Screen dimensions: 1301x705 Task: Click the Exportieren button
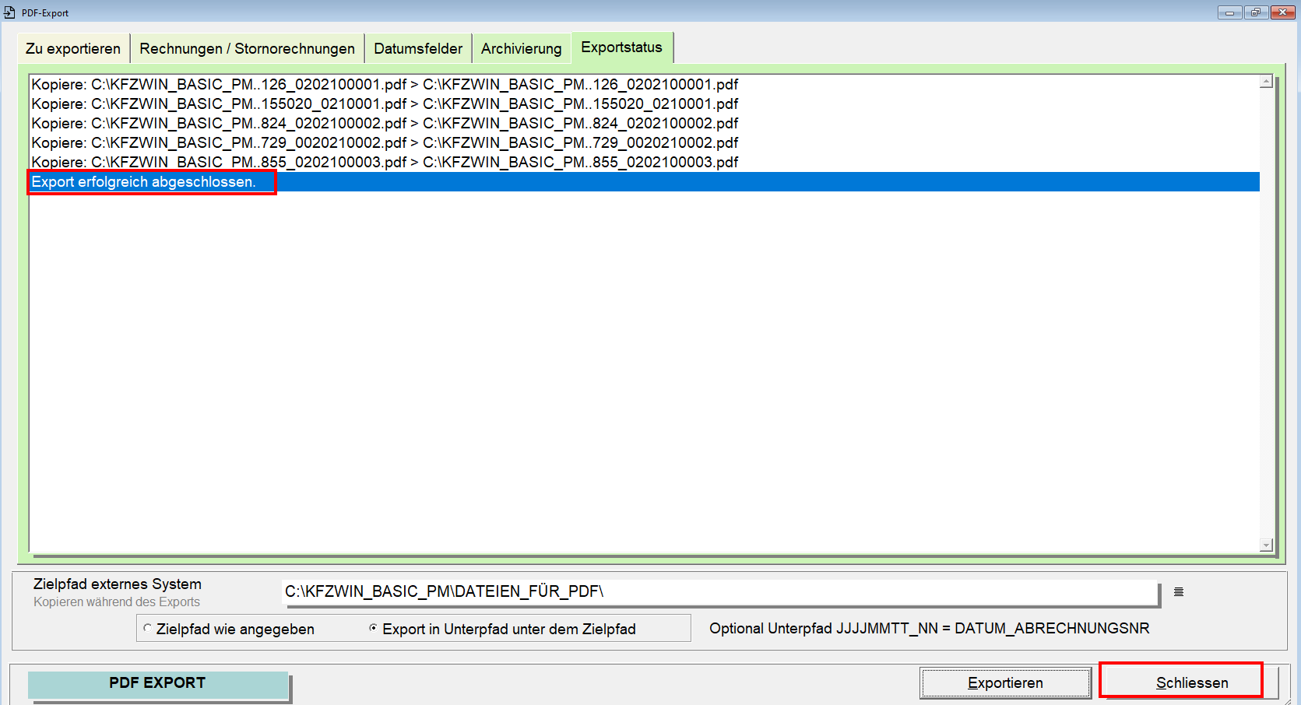click(x=1005, y=683)
